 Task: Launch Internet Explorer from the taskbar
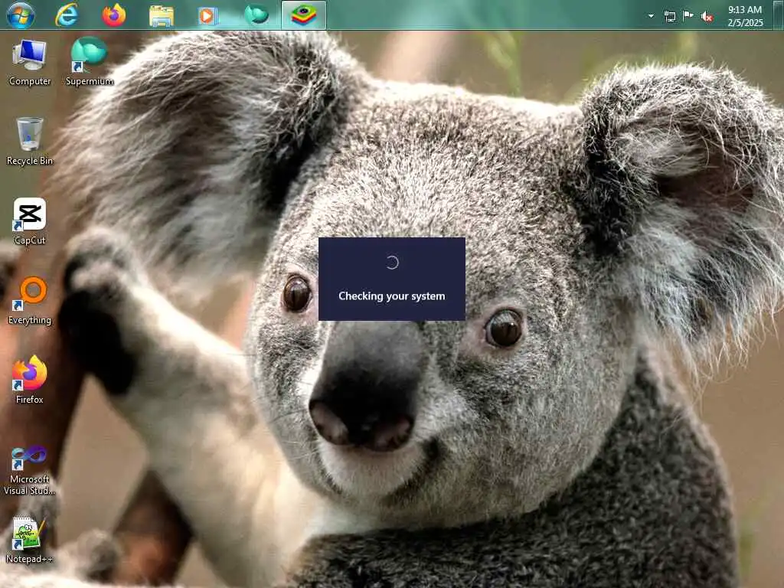point(67,15)
